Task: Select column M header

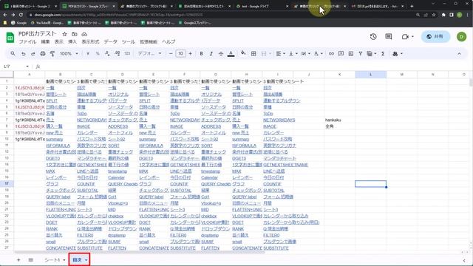Action: tap(401, 75)
